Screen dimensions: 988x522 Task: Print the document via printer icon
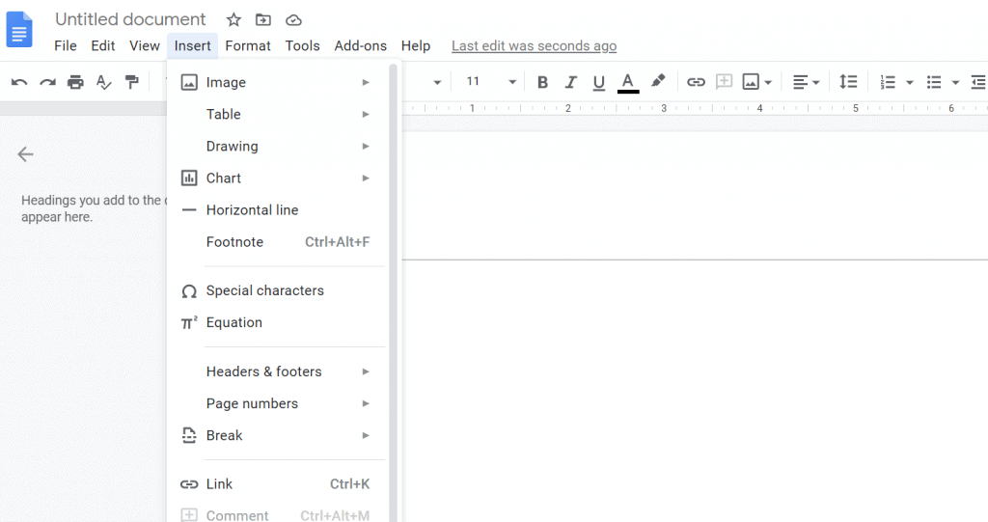click(75, 82)
